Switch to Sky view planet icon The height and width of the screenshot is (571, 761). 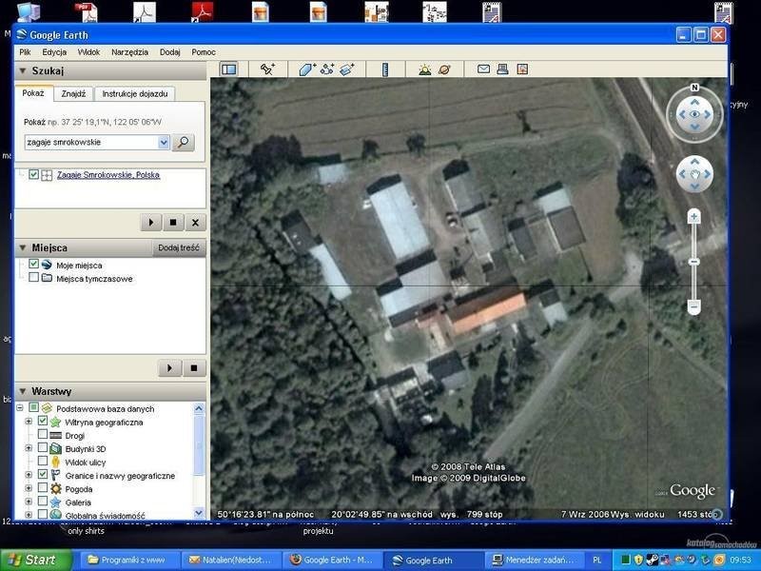pyautogui.click(x=444, y=69)
